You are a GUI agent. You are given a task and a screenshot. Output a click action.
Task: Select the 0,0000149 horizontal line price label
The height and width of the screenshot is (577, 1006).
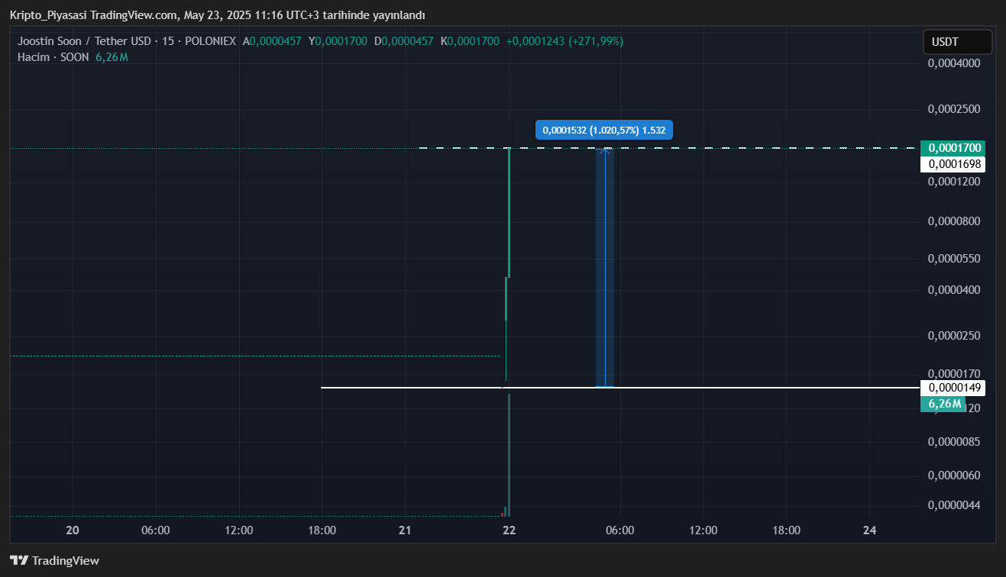[952, 388]
